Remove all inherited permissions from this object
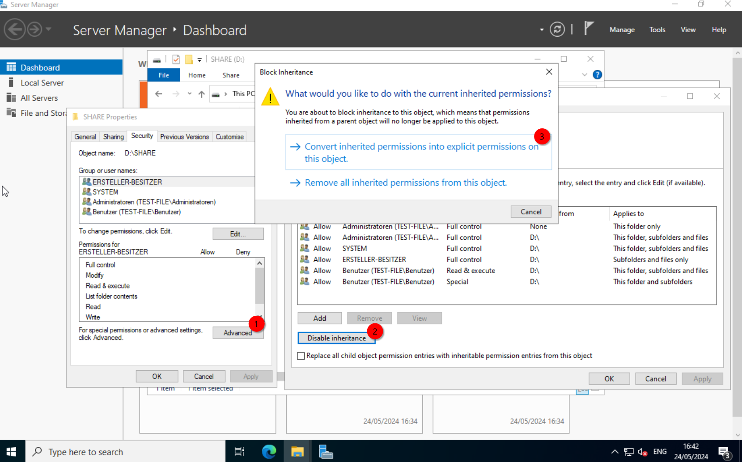The height and width of the screenshot is (462, 742). [406, 182]
